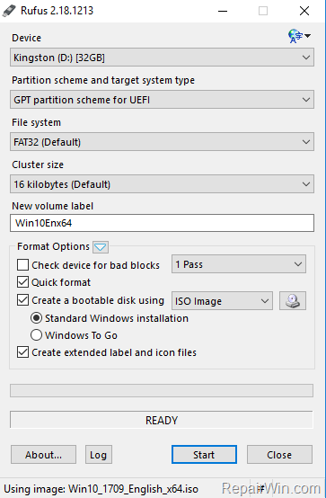Expand the 1 Pass bad blocks dropdown
Viewport: 326px width, 498px height.
239,264
